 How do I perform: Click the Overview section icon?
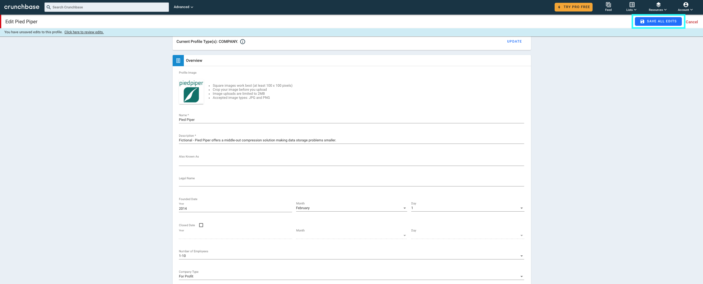178,61
